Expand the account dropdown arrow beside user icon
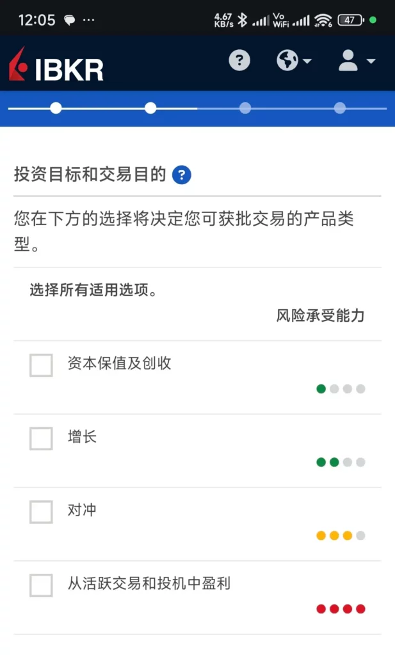The image size is (395, 655). pyautogui.click(x=371, y=61)
